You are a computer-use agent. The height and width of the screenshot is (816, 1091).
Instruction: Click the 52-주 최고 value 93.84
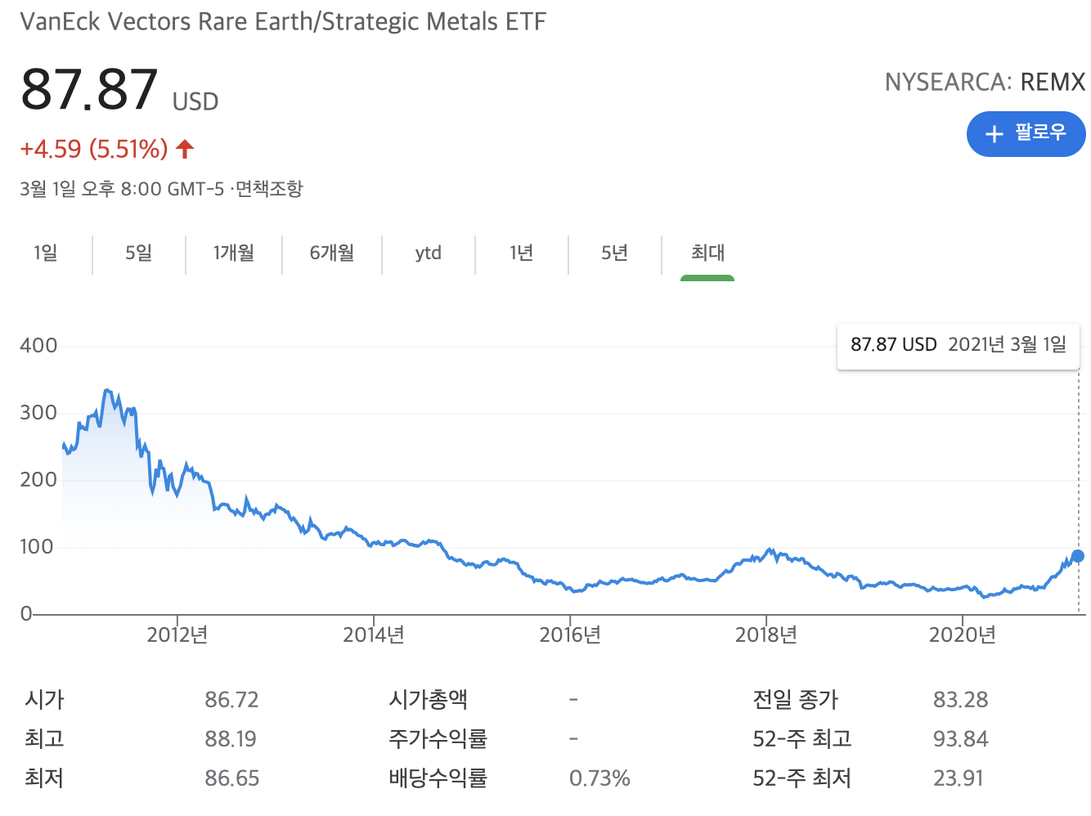[961, 739]
